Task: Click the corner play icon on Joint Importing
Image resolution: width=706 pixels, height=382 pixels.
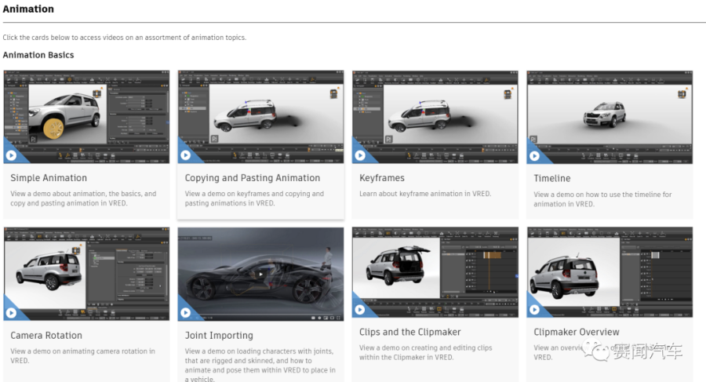Action: (186, 312)
